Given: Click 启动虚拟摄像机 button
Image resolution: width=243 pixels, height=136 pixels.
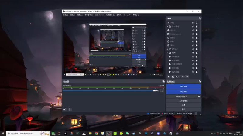Looking at the screenshot, I should tap(181, 96).
